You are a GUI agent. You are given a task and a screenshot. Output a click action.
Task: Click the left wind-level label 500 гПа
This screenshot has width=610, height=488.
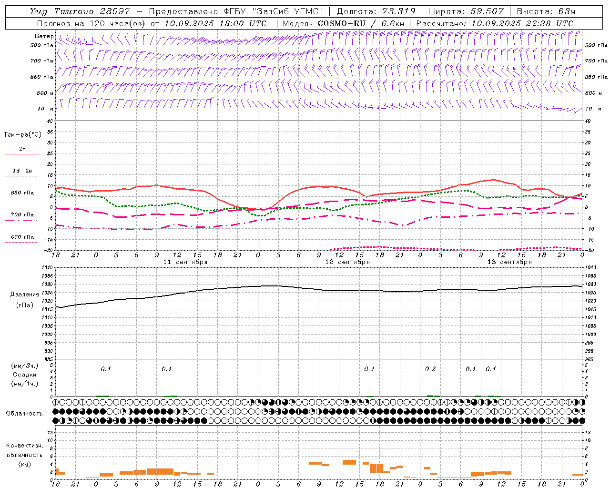pyautogui.click(x=42, y=45)
